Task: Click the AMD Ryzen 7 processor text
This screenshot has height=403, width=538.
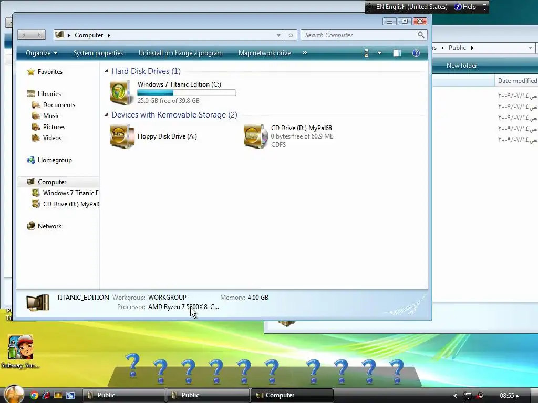Action: pyautogui.click(x=183, y=307)
